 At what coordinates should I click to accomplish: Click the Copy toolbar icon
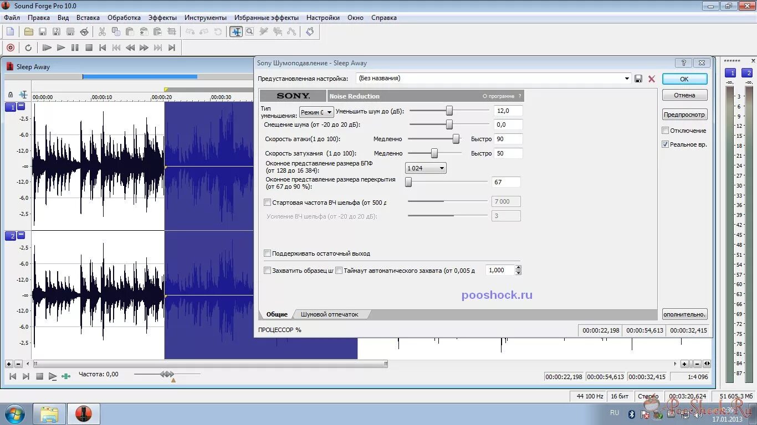(x=115, y=32)
